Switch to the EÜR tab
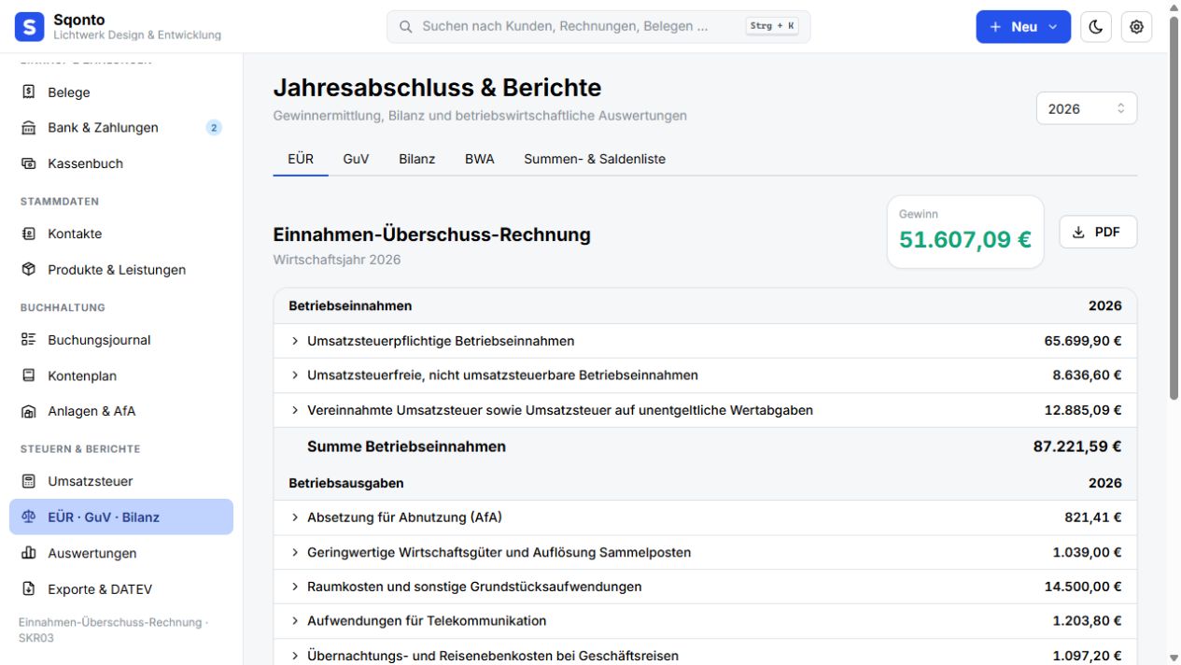Viewport: 1181px width, 665px height. [x=301, y=159]
